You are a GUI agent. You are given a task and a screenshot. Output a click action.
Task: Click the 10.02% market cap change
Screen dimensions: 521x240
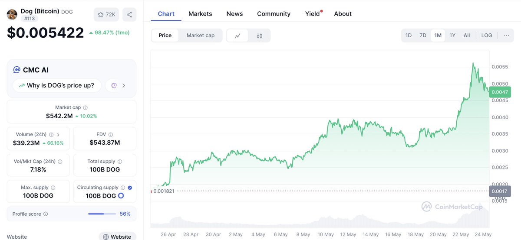[86, 116]
